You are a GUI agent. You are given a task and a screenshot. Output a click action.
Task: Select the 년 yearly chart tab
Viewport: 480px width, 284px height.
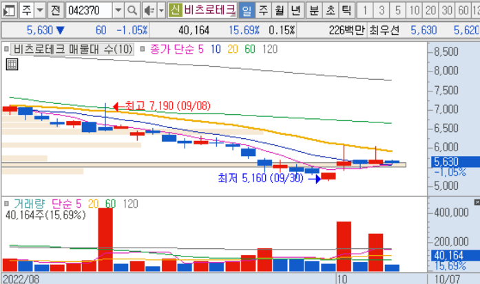pos(295,10)
